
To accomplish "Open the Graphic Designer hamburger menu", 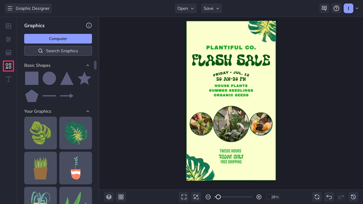I will pyautogui.click(x=10, y=8).
